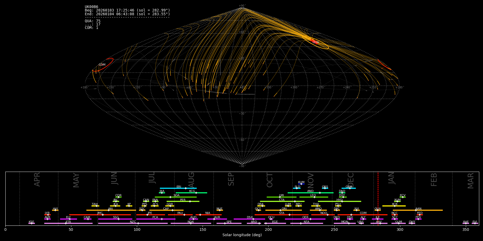Select the AAN shower label
The image size is (483, 241).
coord(418,209)
